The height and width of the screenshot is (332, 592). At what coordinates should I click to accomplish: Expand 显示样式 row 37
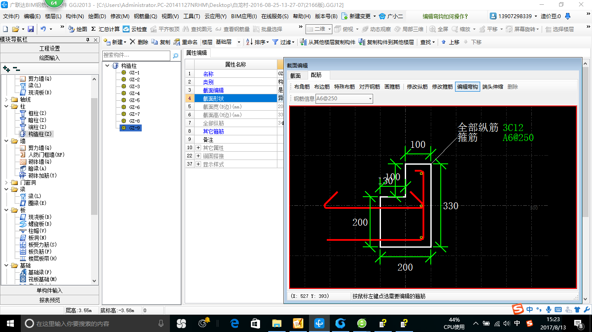point(198,164)
